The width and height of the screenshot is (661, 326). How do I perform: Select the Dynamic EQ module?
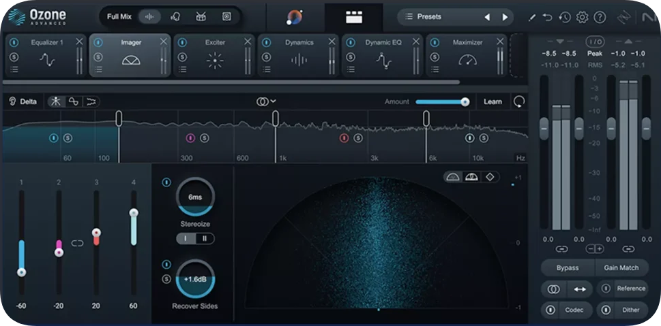383,56
